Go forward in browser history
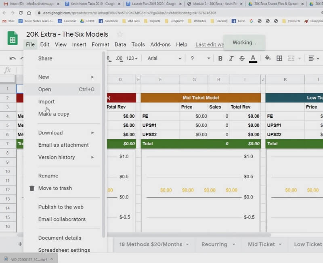This screenshot has width=323, height=263. [x=13, y=13]
